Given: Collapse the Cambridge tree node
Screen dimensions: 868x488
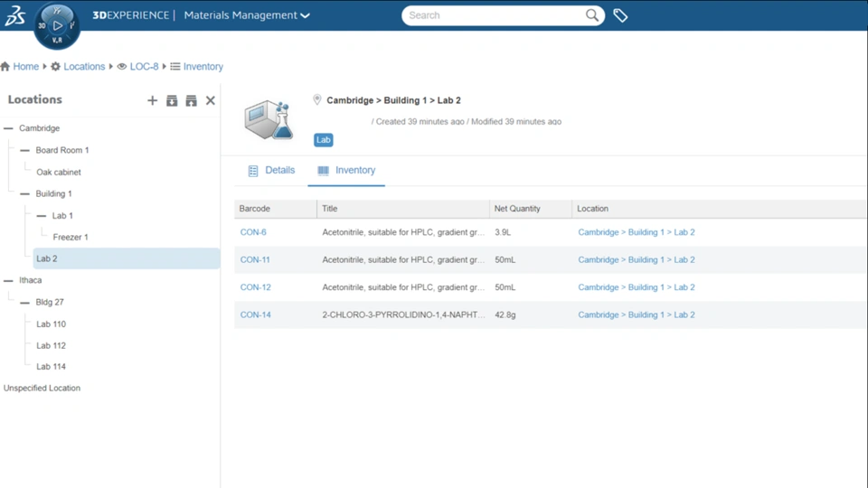Looking at the screenshot, I should point(8,128).
